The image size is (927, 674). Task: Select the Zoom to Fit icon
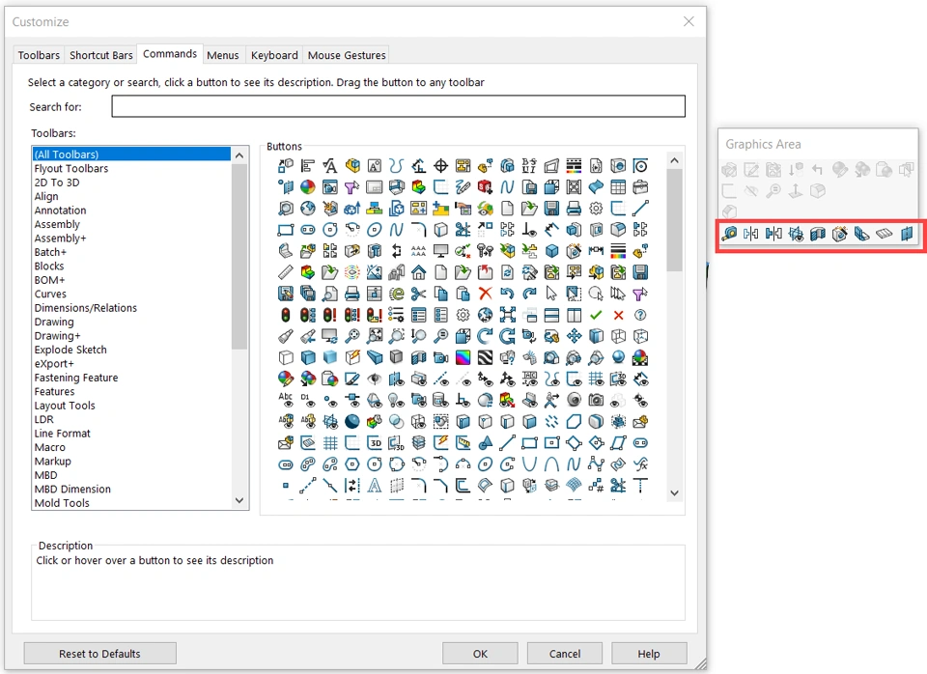tap(375, 336)
